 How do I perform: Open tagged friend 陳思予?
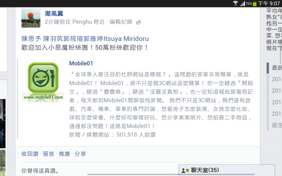point(31,39)
